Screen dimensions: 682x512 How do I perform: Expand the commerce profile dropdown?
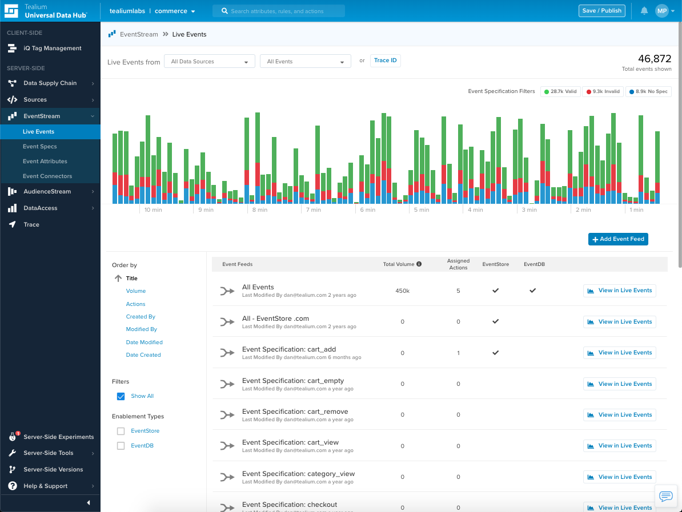pyautogui.click(x=175, y=11)
